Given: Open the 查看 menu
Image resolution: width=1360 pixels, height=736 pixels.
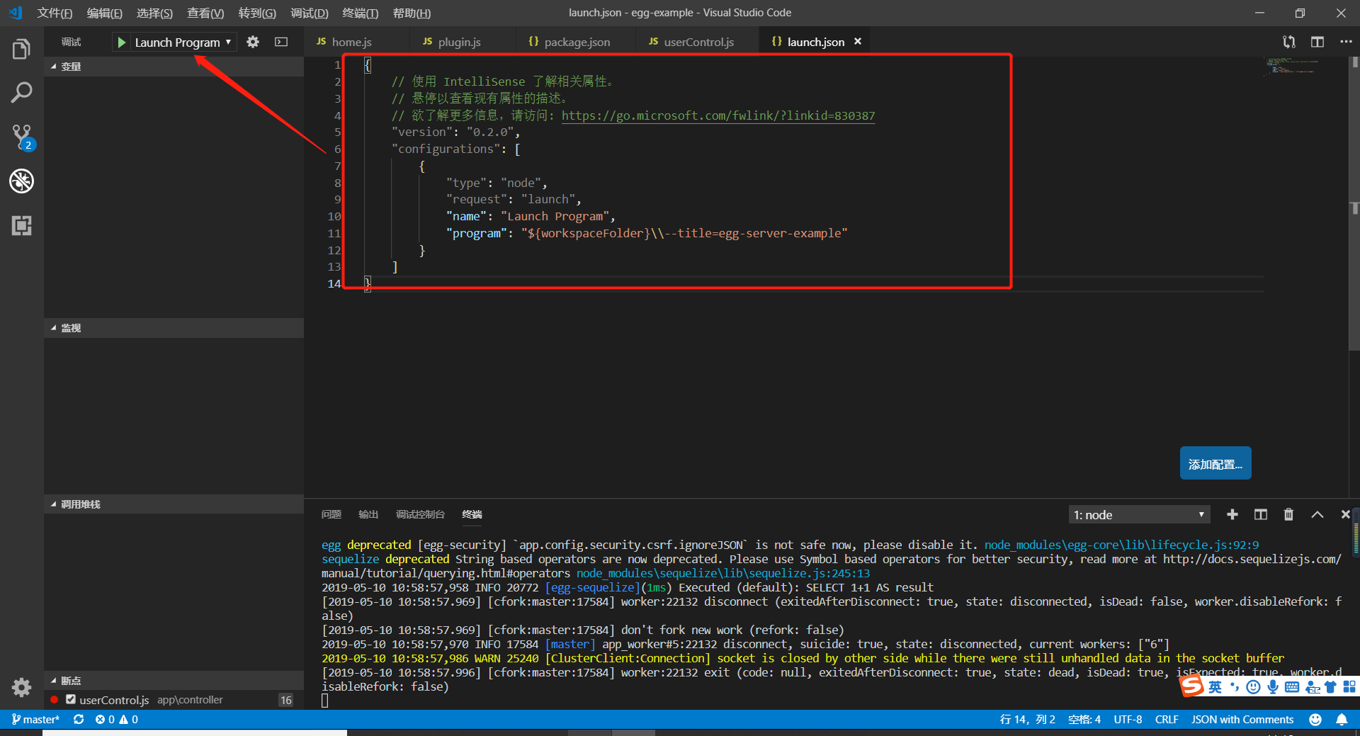Looking at the screenshot, I should point(204,13).
